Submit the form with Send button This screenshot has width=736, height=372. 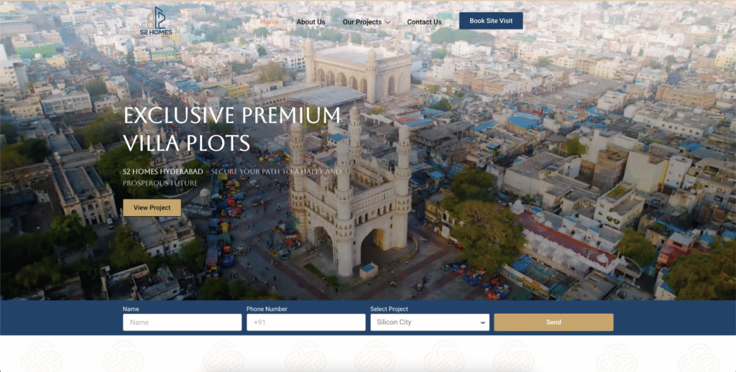pyautogui.click(x=553, y=322)
